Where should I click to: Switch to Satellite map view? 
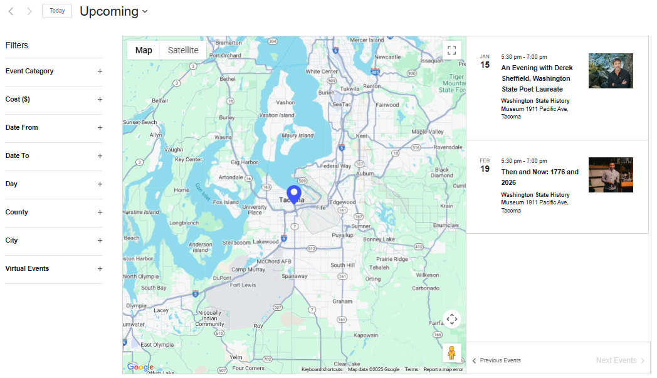coord(183,50)
